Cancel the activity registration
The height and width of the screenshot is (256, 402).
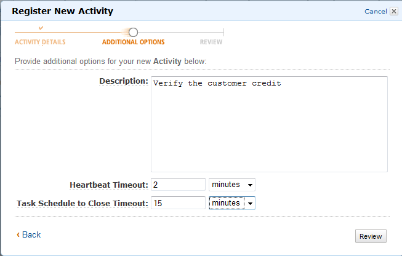[x=376, y=11]
